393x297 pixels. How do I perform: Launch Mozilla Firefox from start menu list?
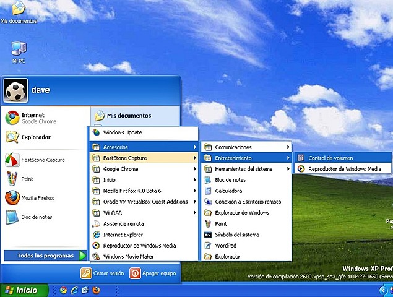tap(30, 198)
